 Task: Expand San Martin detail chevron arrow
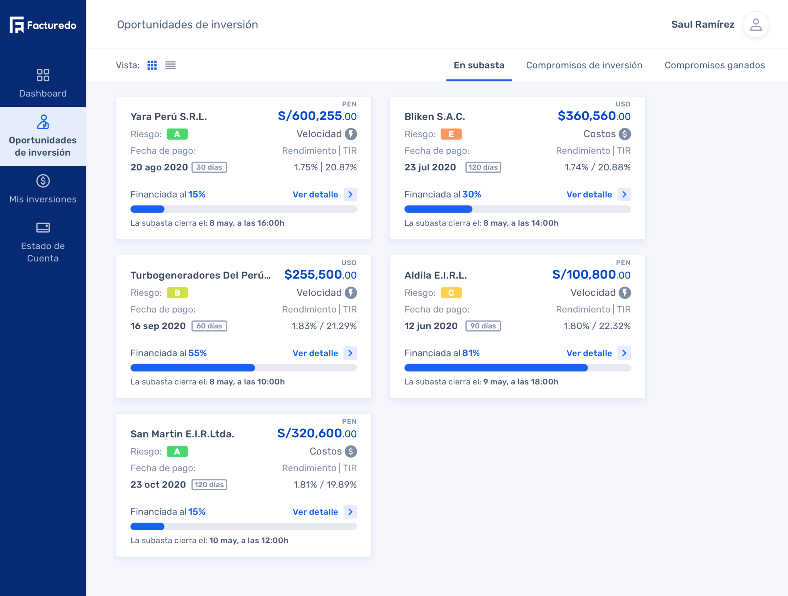coord(350,512)
